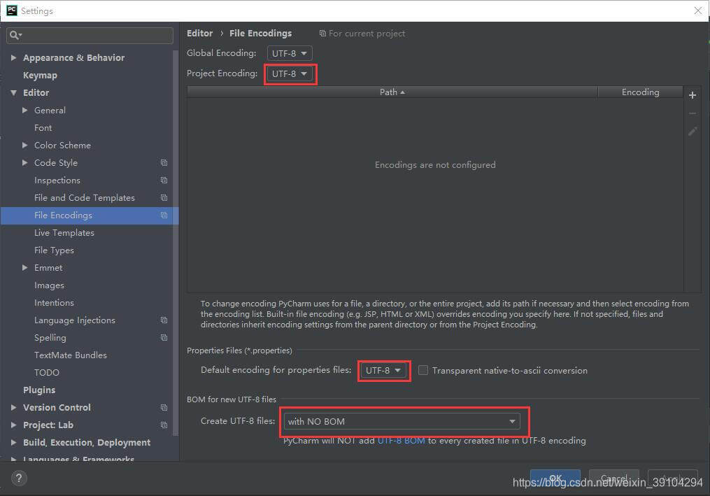
Task: Click the copy settings icon next to Code Style
Action: pyautogui.click(x=164, y=163)
